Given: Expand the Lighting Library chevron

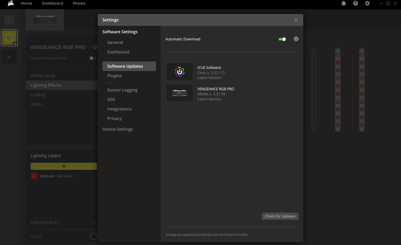Looking at the screenshot, I should pyautogui.click(x=94, y=222).
